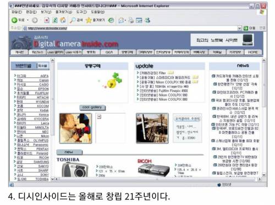Print the page with printer icon

coord(131,20)
